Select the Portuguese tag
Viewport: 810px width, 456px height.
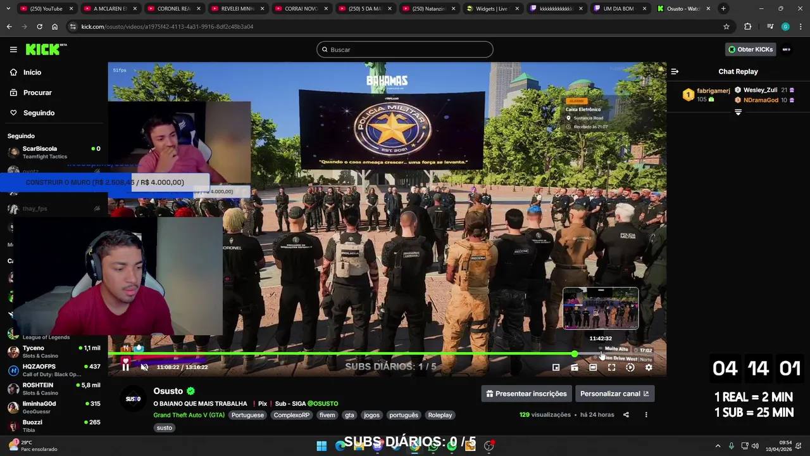point(247,415)
